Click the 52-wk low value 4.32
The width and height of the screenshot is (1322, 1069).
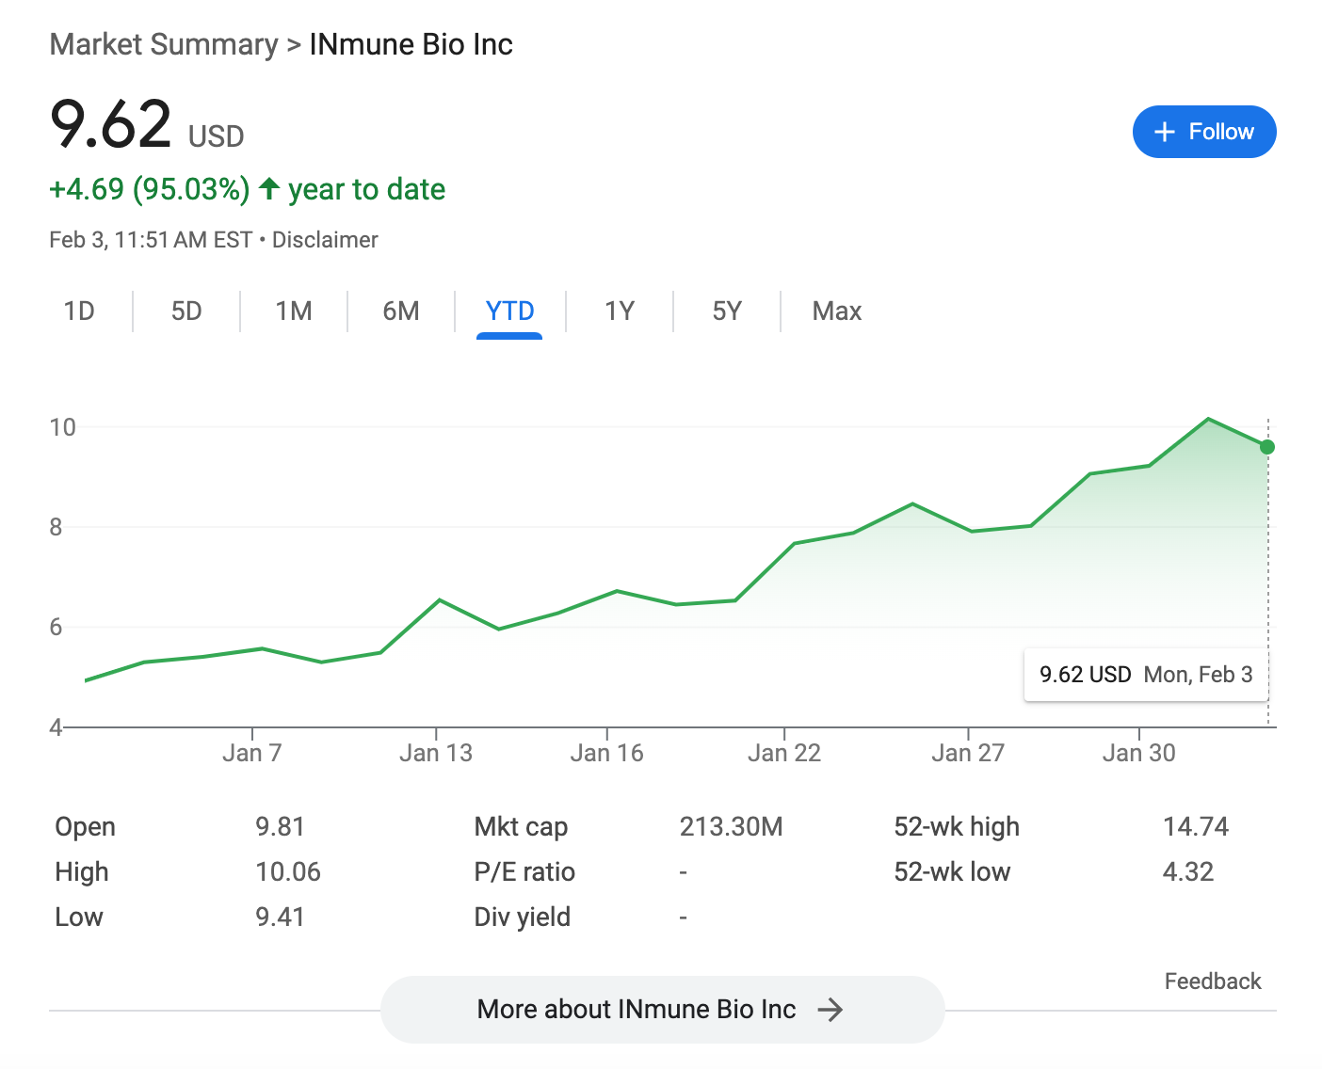[1188, 871]
